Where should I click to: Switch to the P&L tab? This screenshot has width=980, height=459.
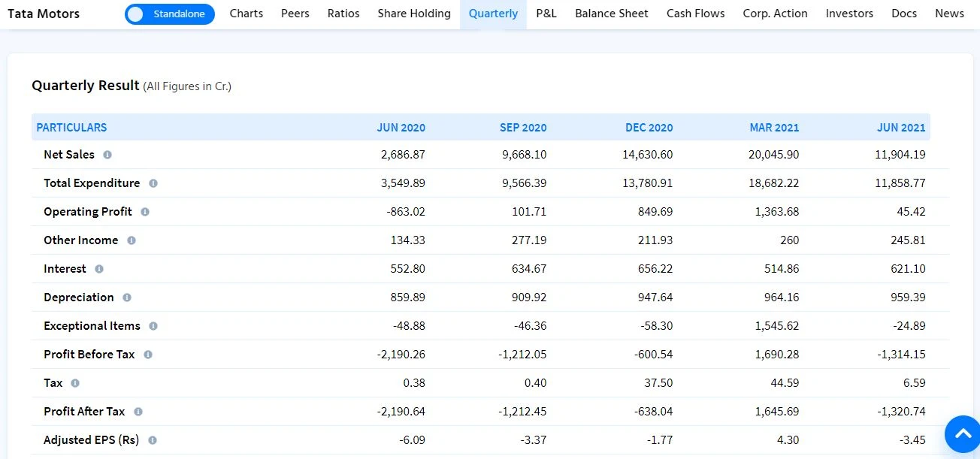coord(546,13)
